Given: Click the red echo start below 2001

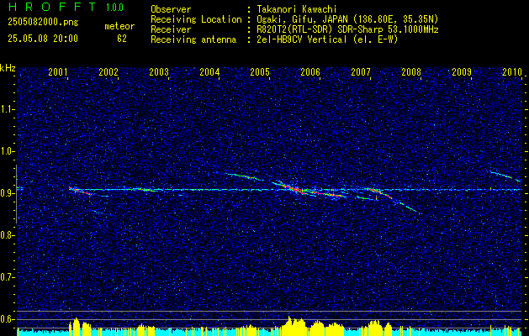Looking at the screenshot, I should pyautogui.click(x=79, y=191).
